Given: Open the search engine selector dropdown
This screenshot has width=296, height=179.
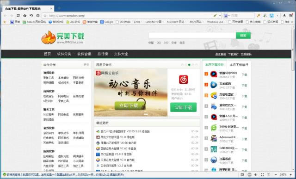Looking at the screenshot, I should click(x=227, y=16).
